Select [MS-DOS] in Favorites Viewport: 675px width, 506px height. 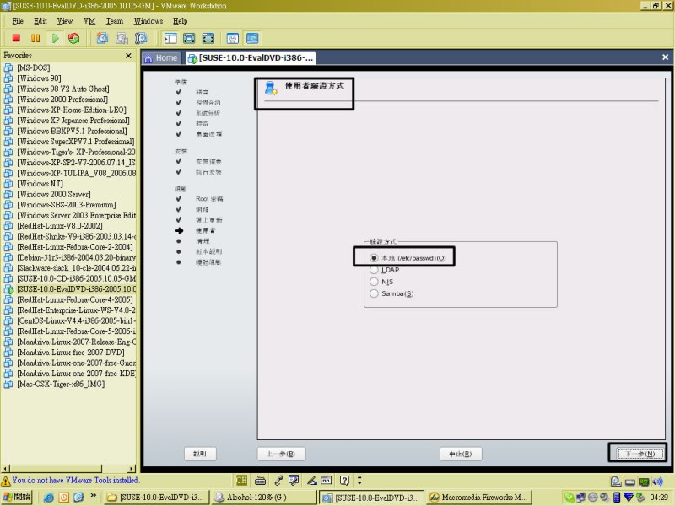pyautogui.click(x=33, y=67)
